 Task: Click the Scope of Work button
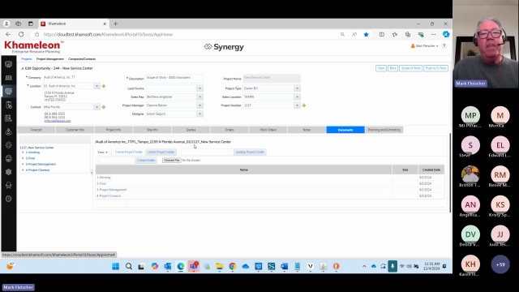click(x=411, y=68)
